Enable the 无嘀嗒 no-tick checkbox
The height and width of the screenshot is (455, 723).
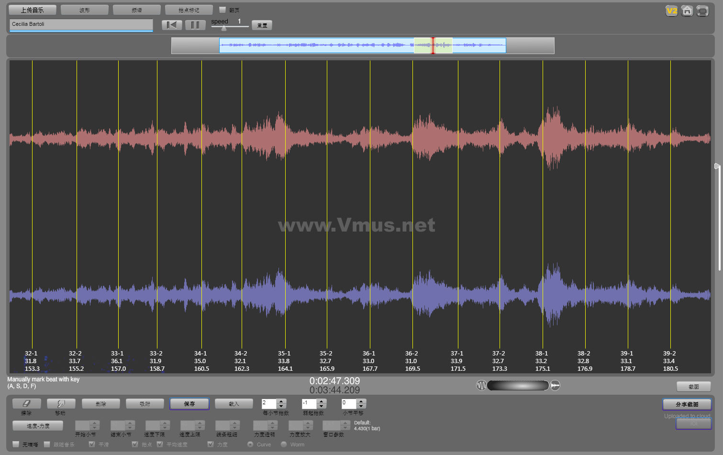click(x=16, y=444)
